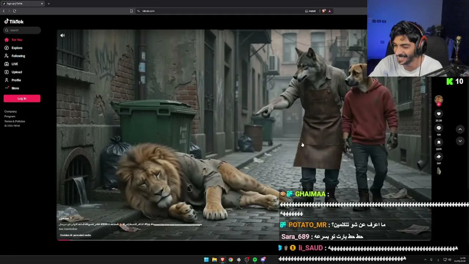The width and height of the screenshot is (469, 264).
Task: Click the browser back arrow
Action: pyautogui.click(x=4, y=11)
